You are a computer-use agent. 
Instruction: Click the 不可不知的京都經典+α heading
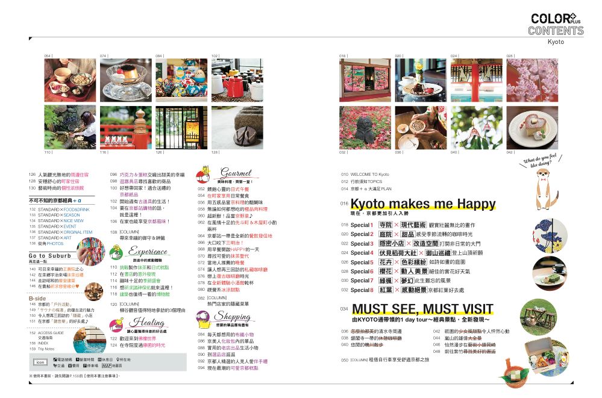[55, 201]
